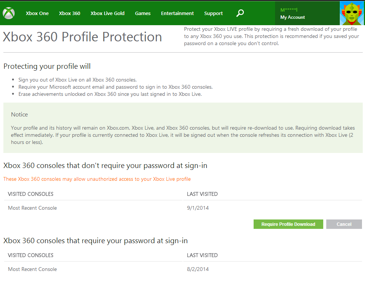Screen dimensions: 365x292
Task: Open the Xbox Live Gold menu
Action: [108, 14]
